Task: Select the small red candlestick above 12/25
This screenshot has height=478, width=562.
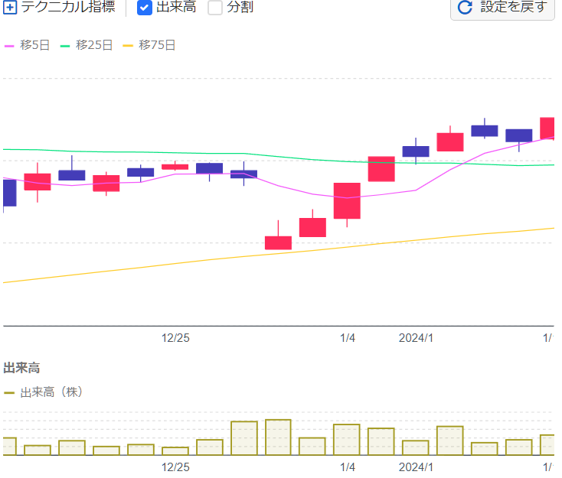Action: point(175,166)
